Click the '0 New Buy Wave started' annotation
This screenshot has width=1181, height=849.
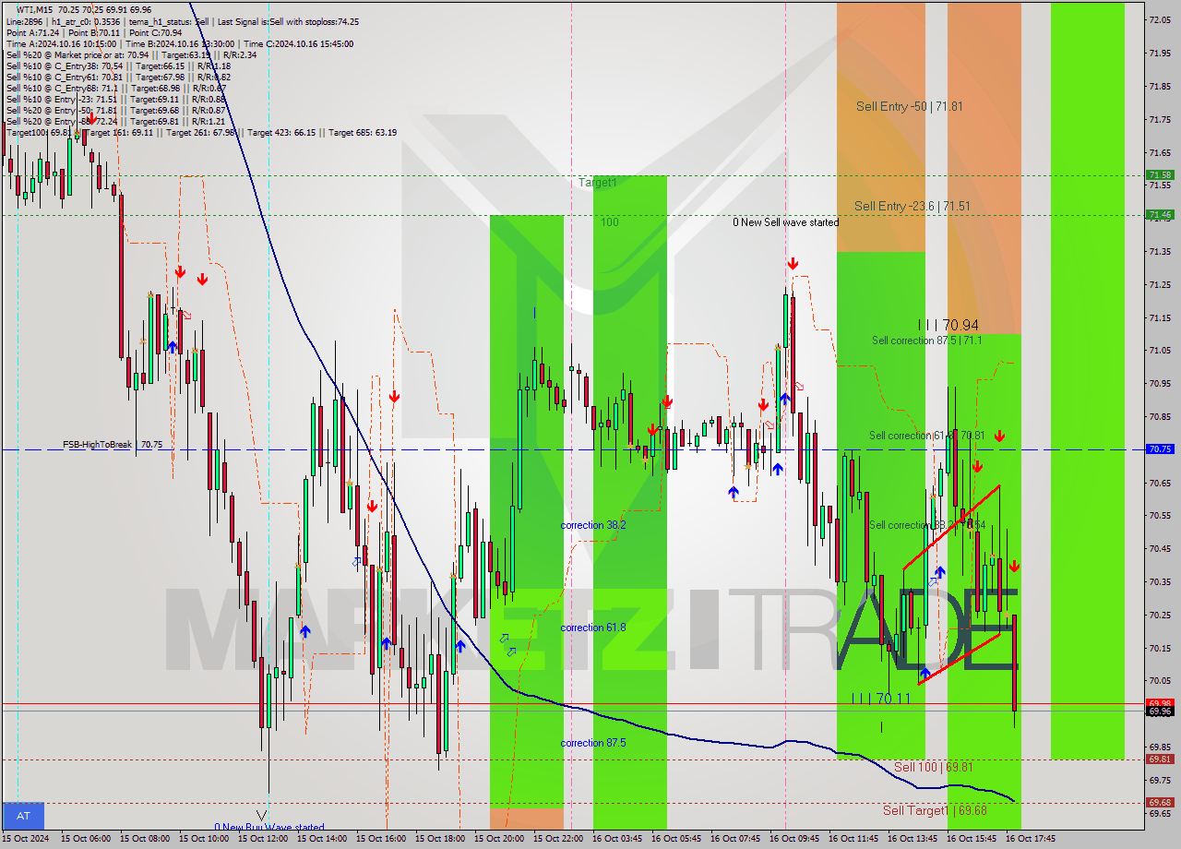coord(269,828)
